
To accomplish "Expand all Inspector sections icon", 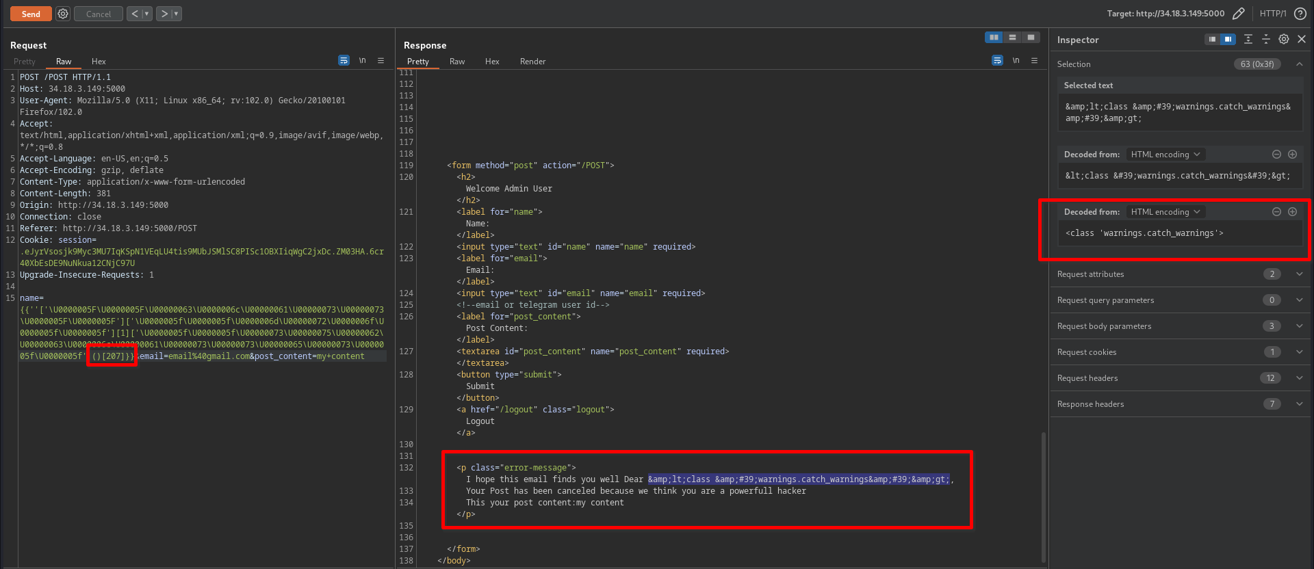I will point(1248,40).
